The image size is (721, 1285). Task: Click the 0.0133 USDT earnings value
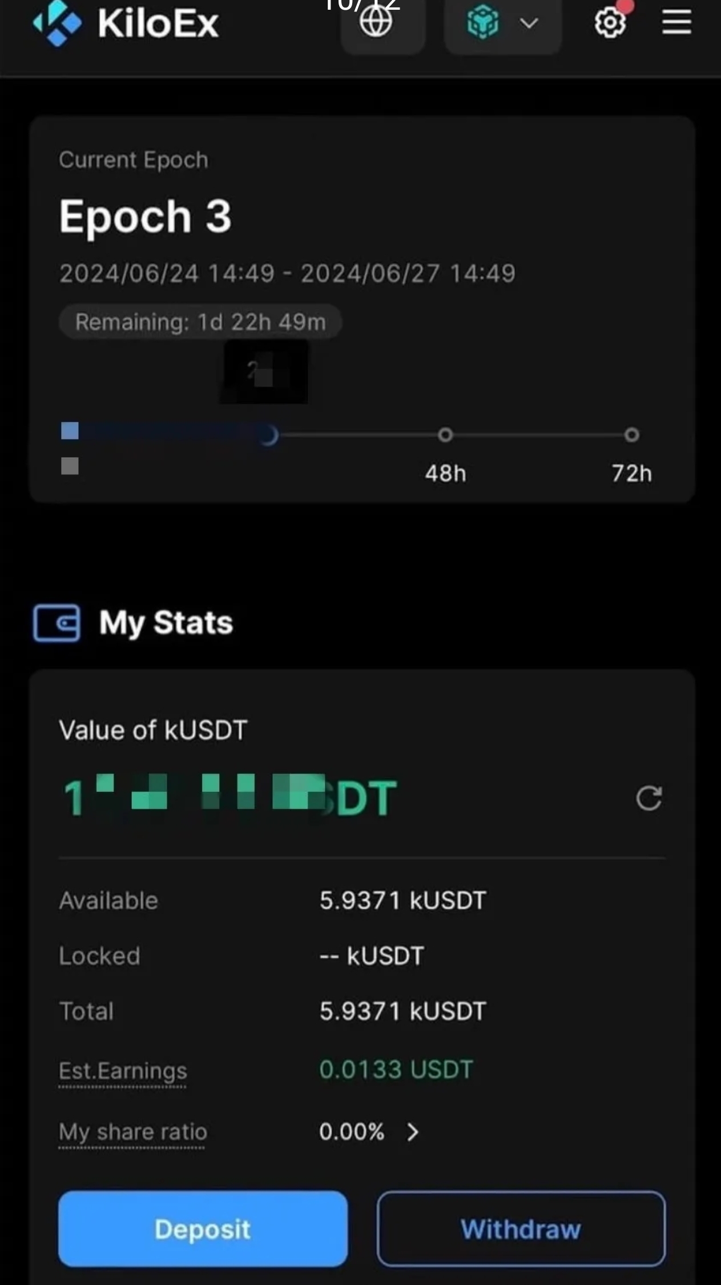(396, 1069)
